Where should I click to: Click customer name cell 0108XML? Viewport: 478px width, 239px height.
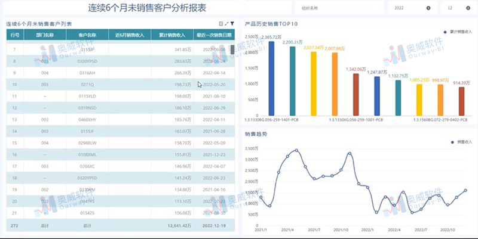click(x=87, y=154)
